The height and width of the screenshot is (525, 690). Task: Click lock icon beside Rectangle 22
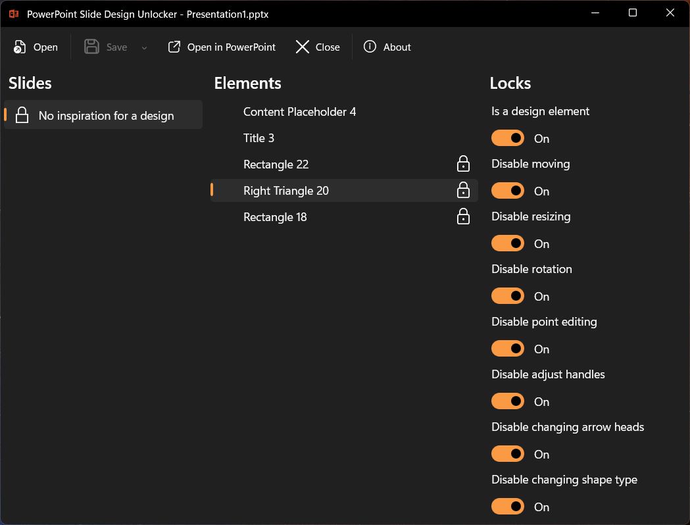pos(463,164)
